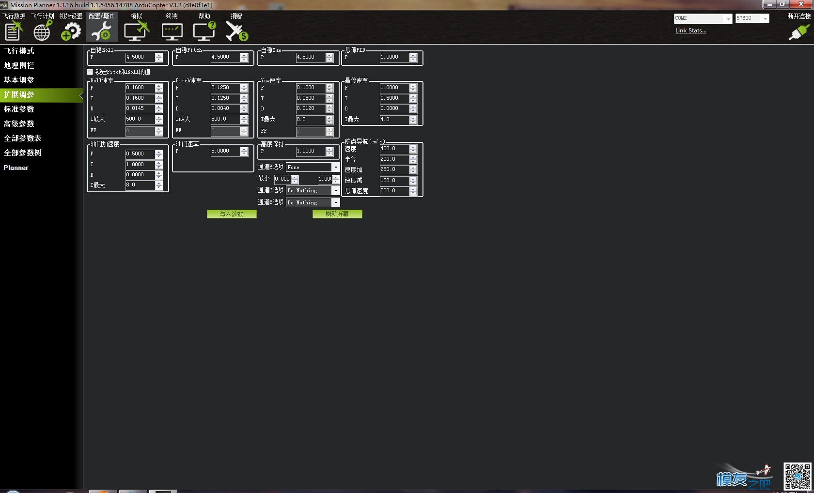Screen dimensions: 814x493
Task: Click 悬停速率 I value 0.5000 field
Action: [x=394, y=98]
